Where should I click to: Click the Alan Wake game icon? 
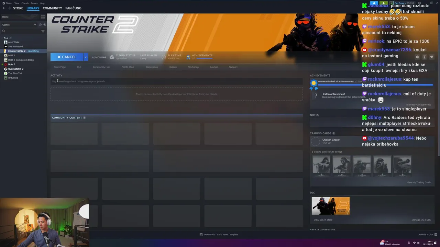tap(5, 42)
